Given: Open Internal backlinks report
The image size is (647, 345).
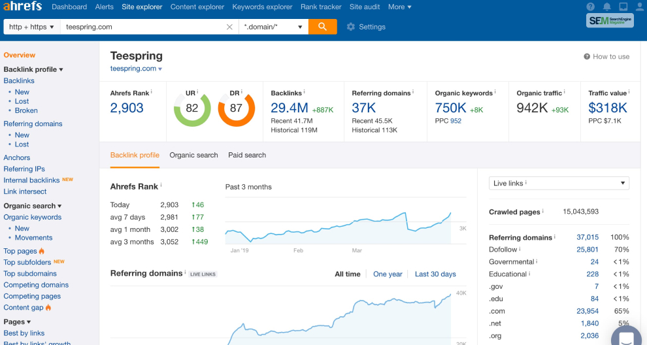Looking at the screenshot, I should click(x=31, y=180).
